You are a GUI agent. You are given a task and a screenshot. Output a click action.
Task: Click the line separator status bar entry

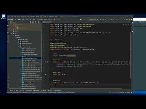[x=113, y=92]
